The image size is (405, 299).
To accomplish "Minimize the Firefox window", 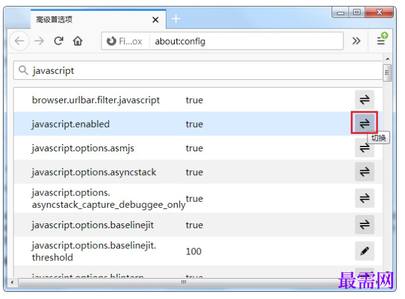I will pyautogui.click(x=341, y=13).
